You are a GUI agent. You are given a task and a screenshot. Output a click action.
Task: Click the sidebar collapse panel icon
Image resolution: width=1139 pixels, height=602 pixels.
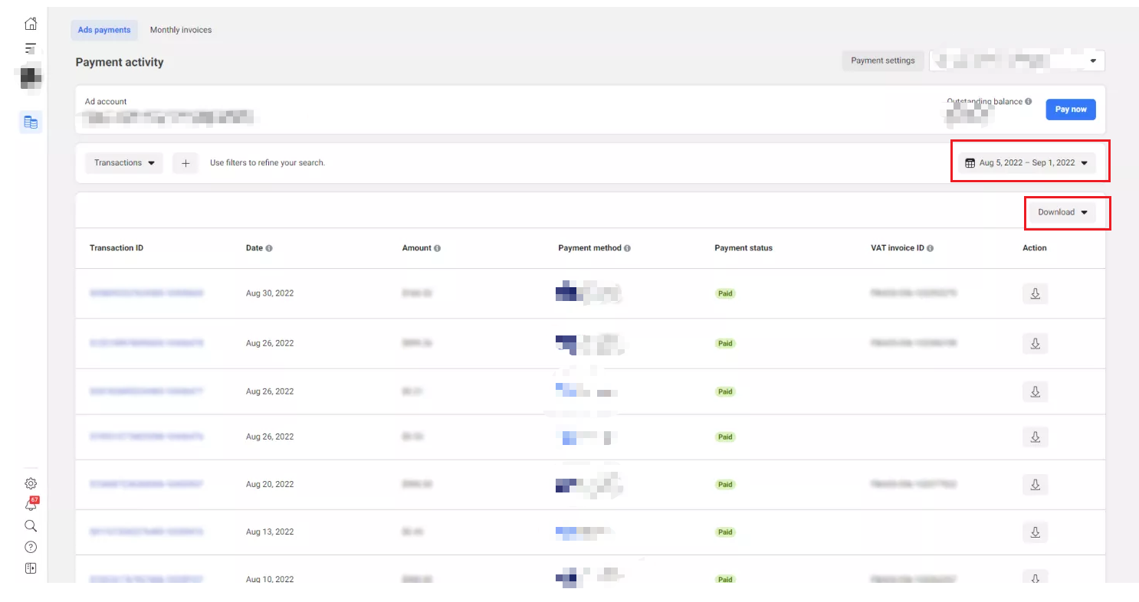31,568
